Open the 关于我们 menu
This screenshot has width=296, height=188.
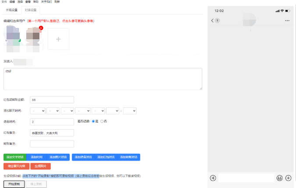(x=46, y=2)
